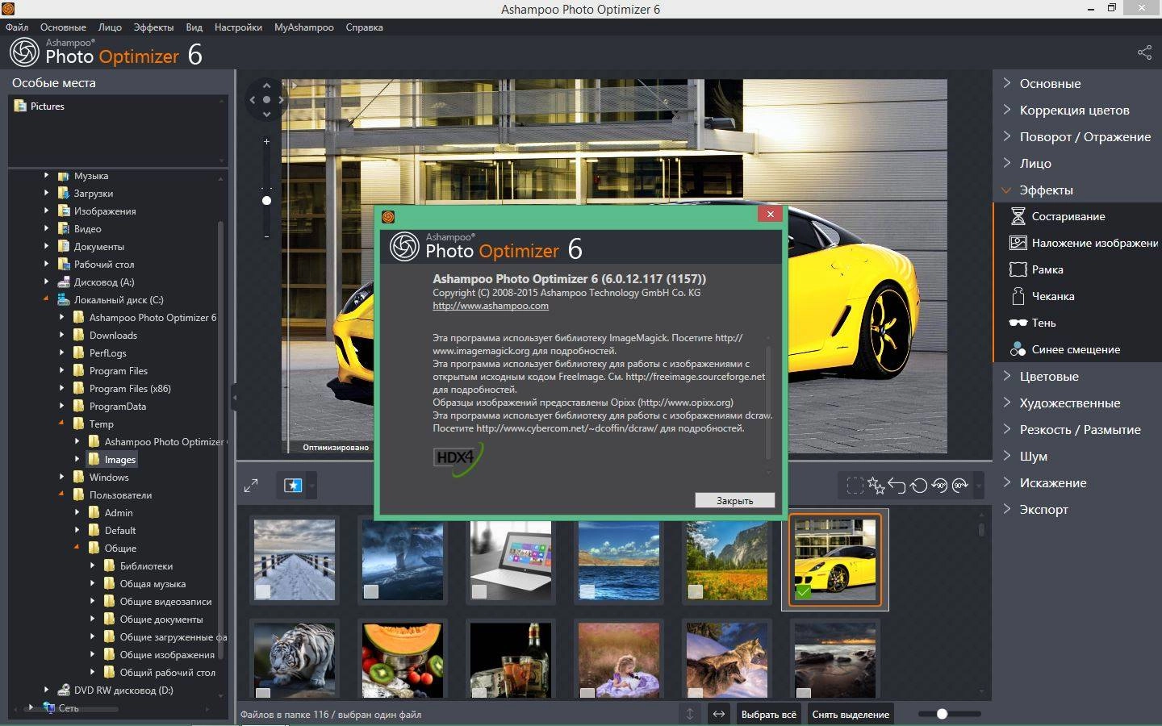Click the zoom minus sign on preview
The height and width of the screenshot is (726, 1162).
266,236
